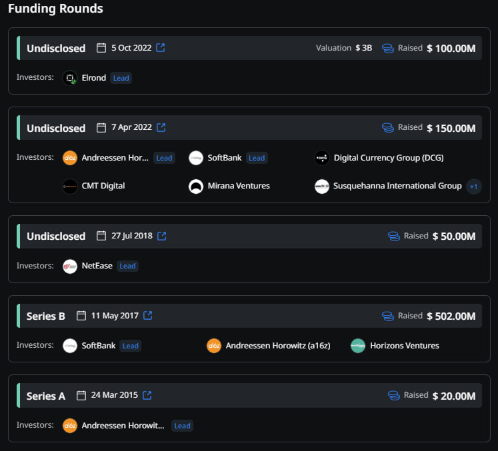Click the Lead tag beside Elrond
Screen dimensions: 498x451
coord(121,78)
